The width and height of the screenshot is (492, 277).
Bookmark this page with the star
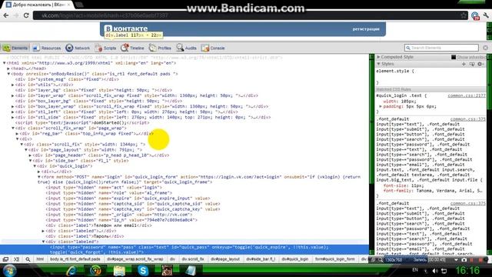464,15
